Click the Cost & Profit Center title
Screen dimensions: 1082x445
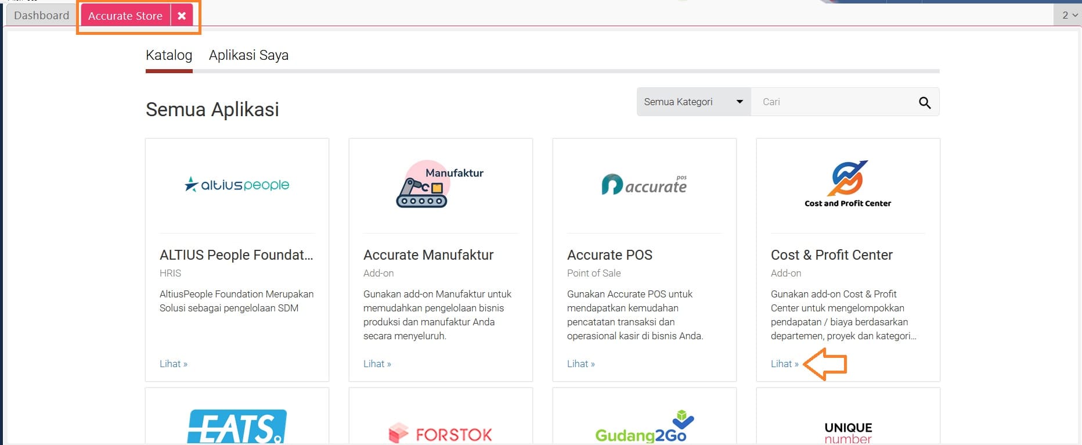(x=831, y=255)
